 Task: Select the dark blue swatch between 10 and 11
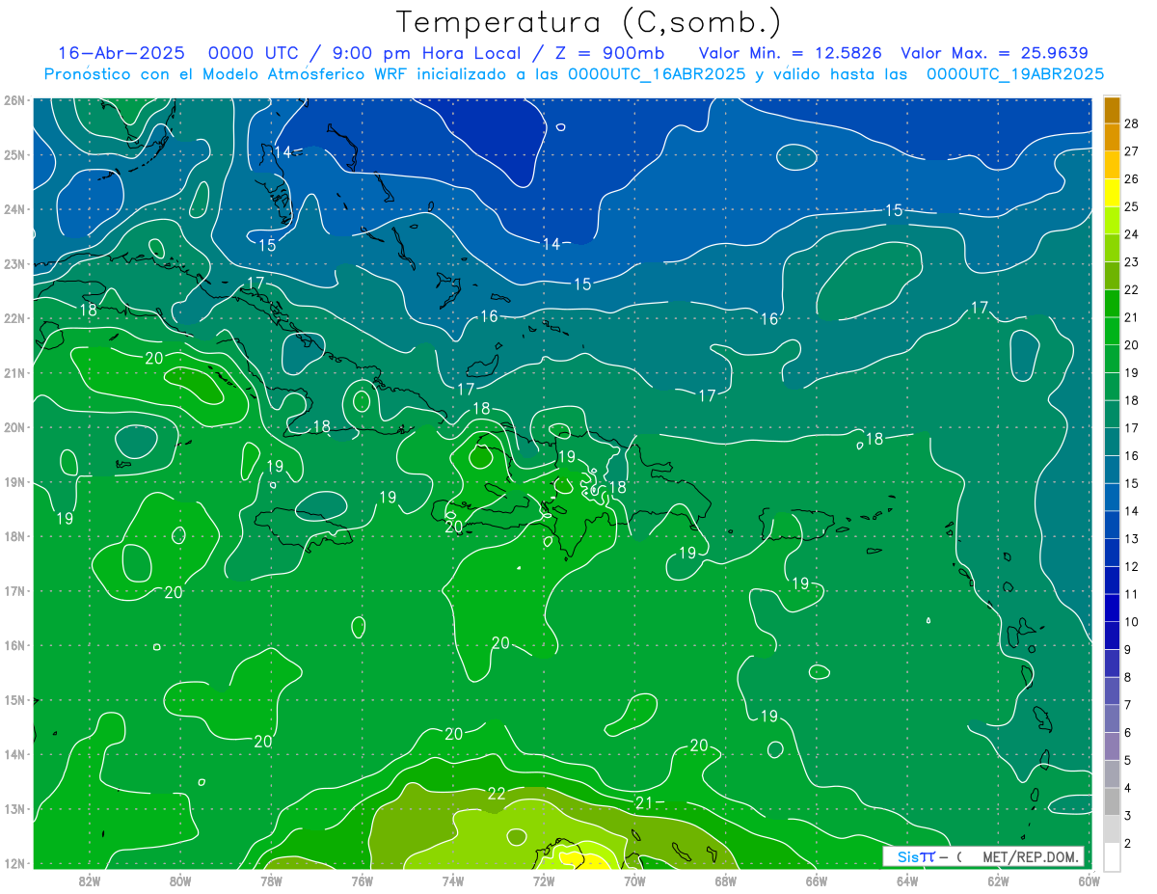[x=1112, y=608]
